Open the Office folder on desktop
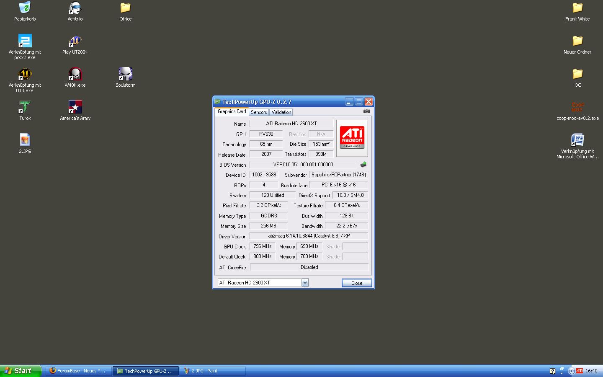 125,8
